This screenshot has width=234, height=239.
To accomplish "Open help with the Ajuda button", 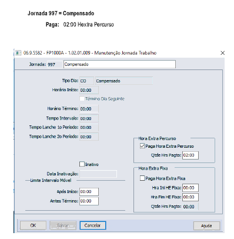I will pyautogui.click(x=206, y=225).
